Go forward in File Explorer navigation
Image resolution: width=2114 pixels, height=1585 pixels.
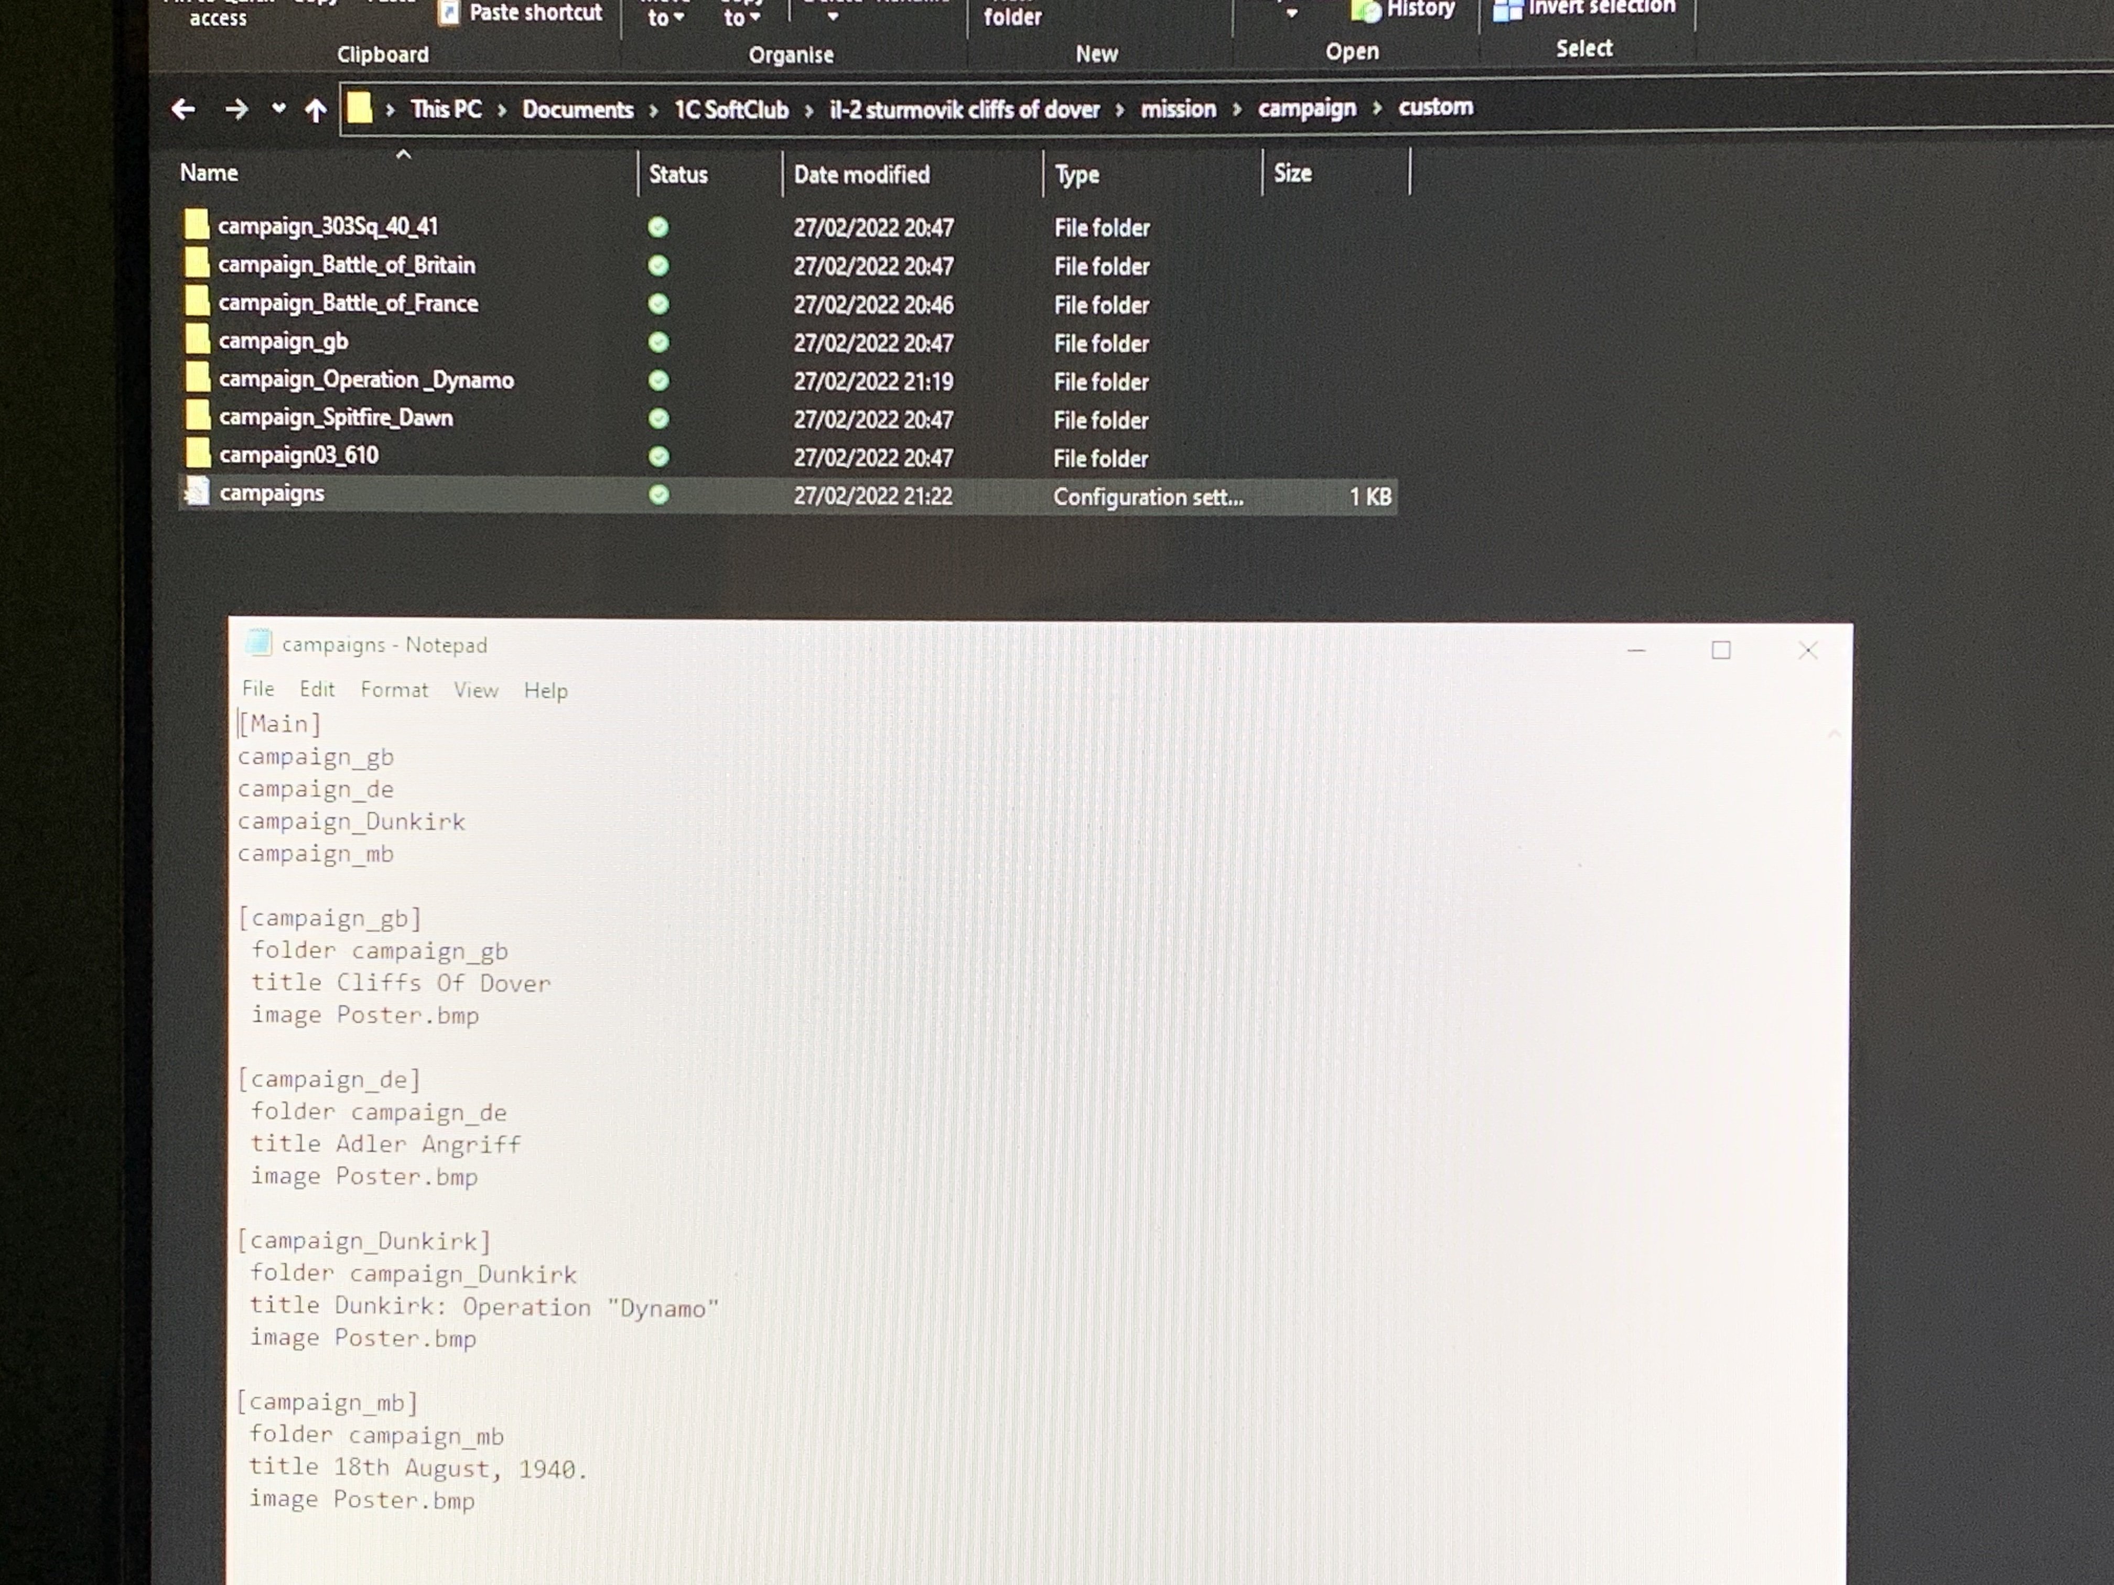coord(236,110)
